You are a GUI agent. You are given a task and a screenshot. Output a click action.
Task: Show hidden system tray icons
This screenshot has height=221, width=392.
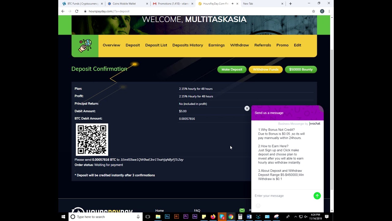tap(295, 217)
